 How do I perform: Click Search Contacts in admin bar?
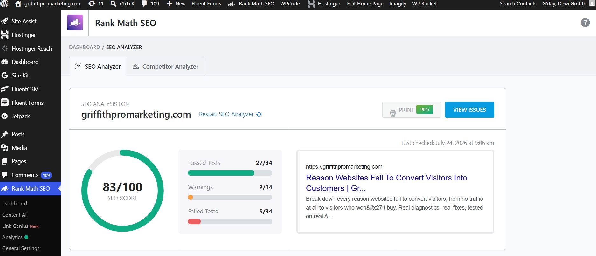click(x=518, y=4)
